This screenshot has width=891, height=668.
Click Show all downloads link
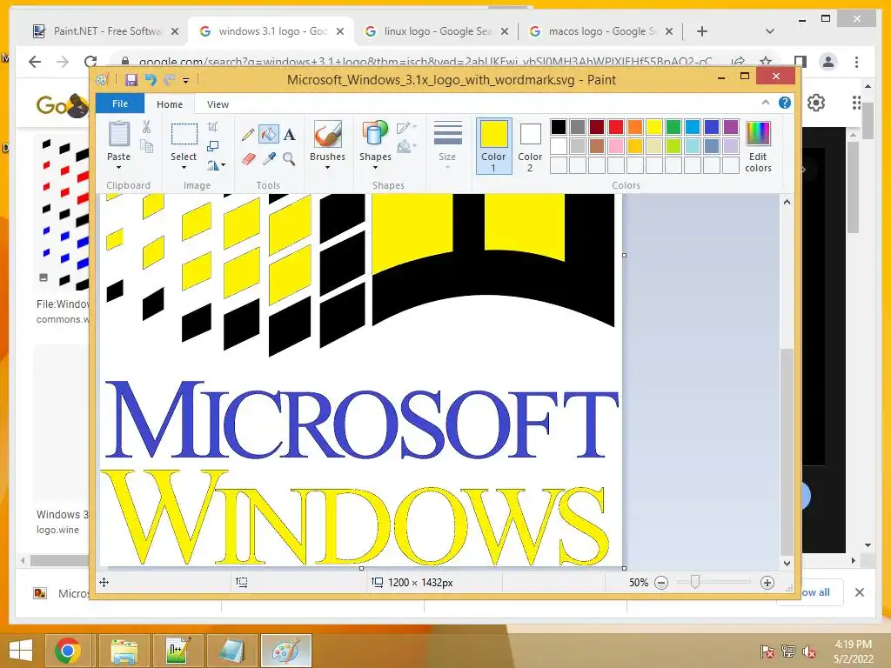814,592
